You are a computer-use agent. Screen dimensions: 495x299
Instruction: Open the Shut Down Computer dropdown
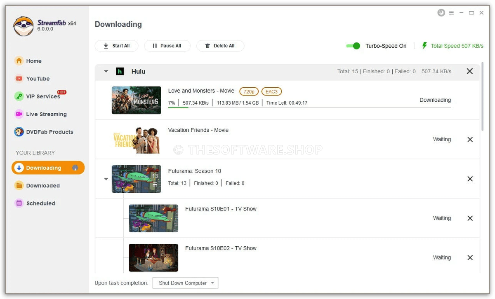point(185,283)
